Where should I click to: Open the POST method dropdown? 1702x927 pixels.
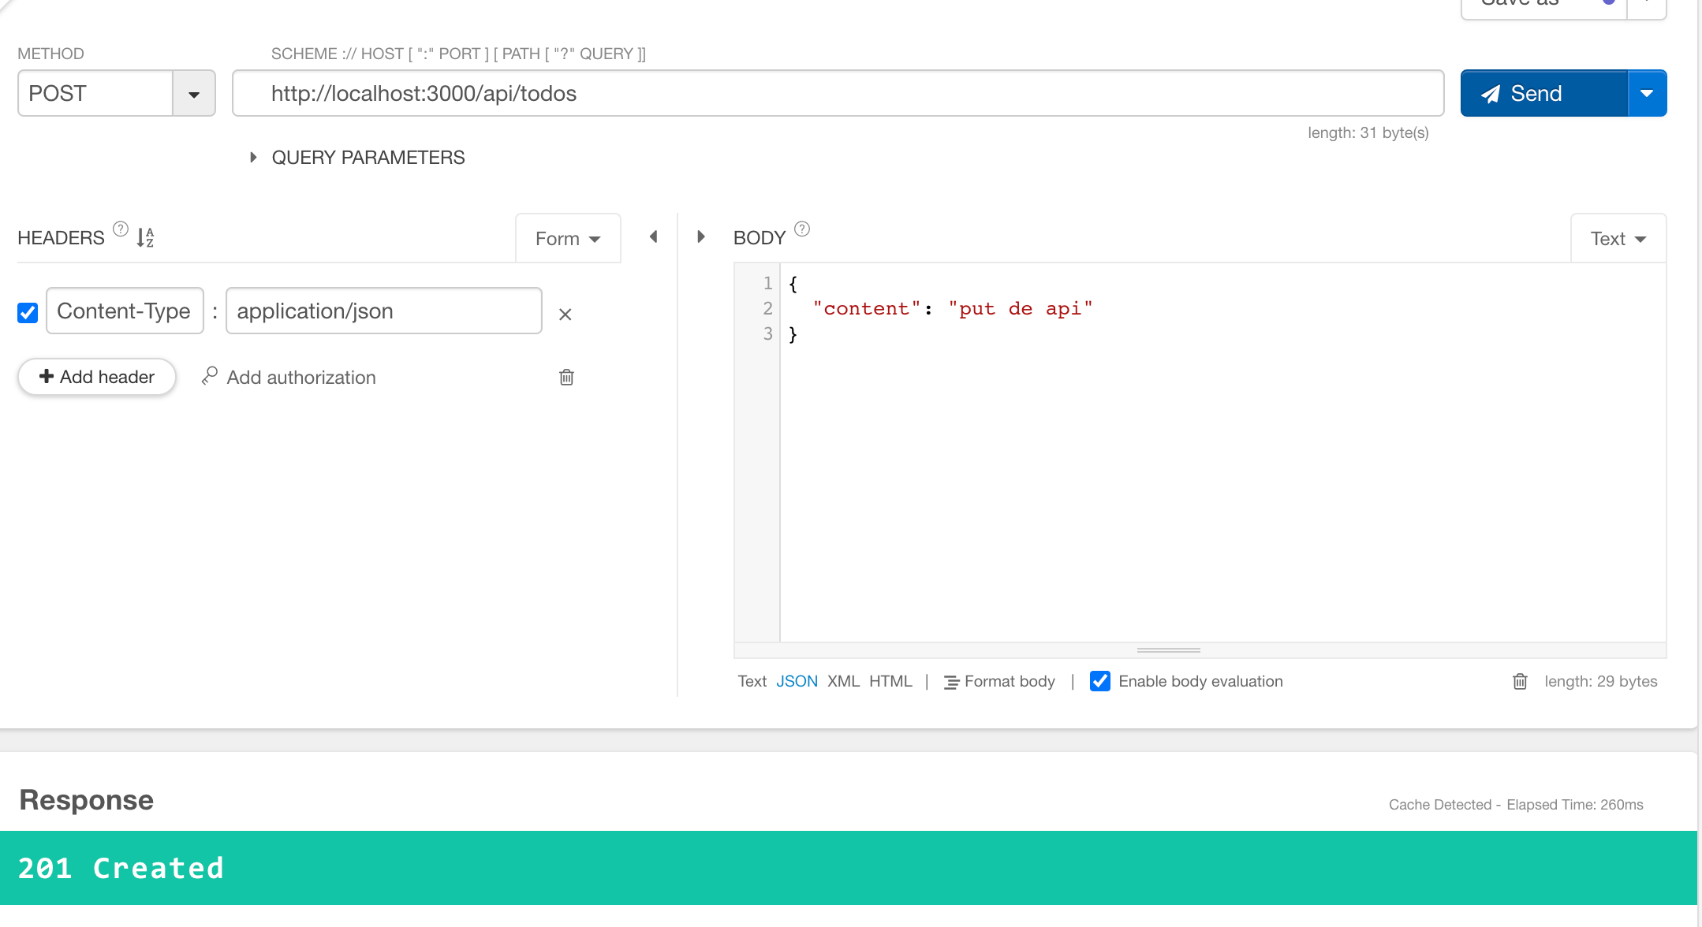click(193, 94)
